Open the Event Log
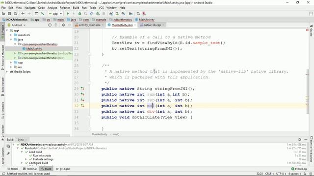This screenshot has width=314, height=176. click(x=299, y=169)
